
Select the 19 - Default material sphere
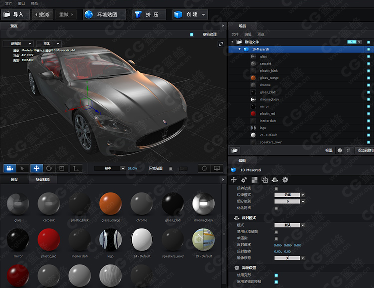(x=203, y=240)
